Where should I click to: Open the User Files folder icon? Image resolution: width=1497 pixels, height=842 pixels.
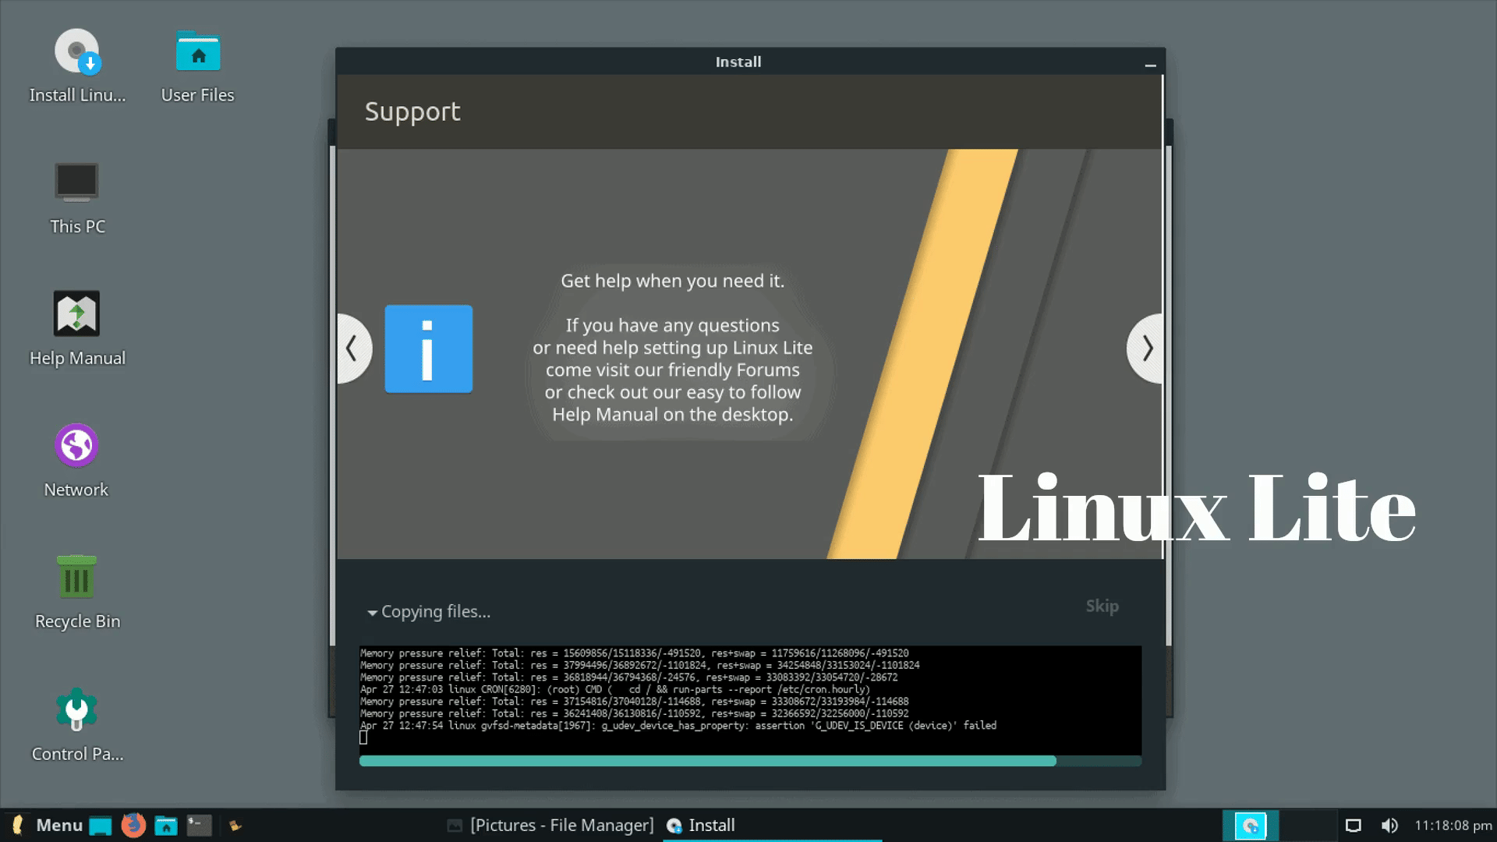coord(198,55)
